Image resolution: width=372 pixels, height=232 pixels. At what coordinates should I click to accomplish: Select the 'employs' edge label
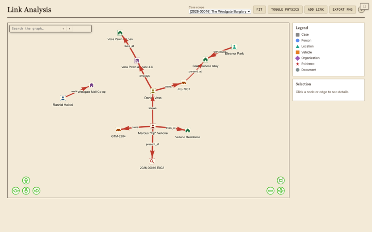[x=144, y=76]
